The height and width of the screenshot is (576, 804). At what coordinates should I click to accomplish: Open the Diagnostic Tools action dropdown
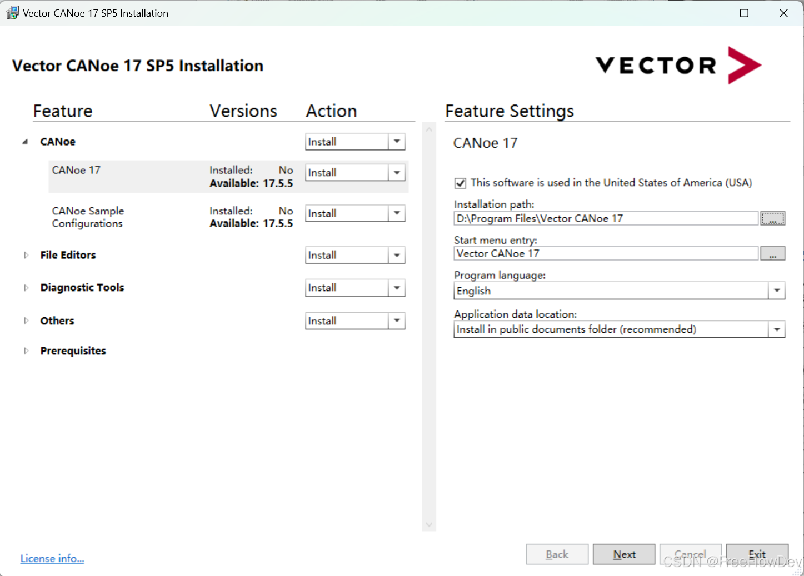(397, 288)
